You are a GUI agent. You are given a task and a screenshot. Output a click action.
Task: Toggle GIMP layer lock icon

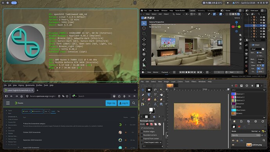pos(237,141)
